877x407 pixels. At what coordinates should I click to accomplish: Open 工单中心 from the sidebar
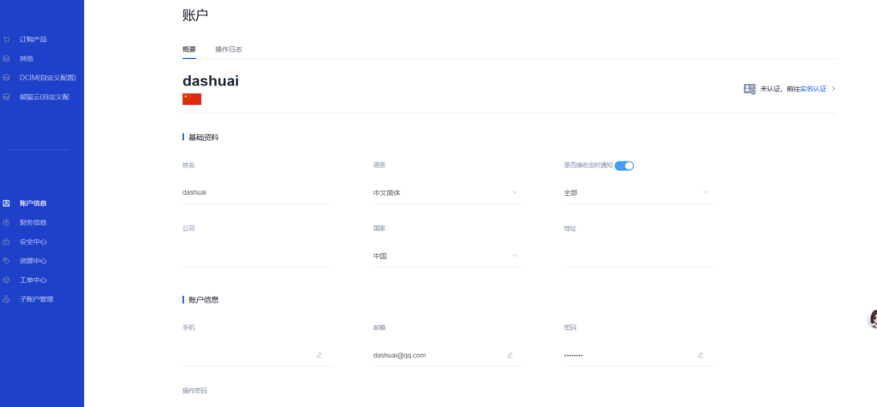coord(33,280)
